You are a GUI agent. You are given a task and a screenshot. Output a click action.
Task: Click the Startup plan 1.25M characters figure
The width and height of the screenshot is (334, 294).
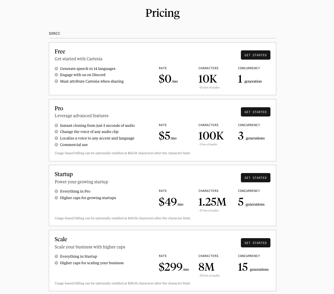pos(212,202)
